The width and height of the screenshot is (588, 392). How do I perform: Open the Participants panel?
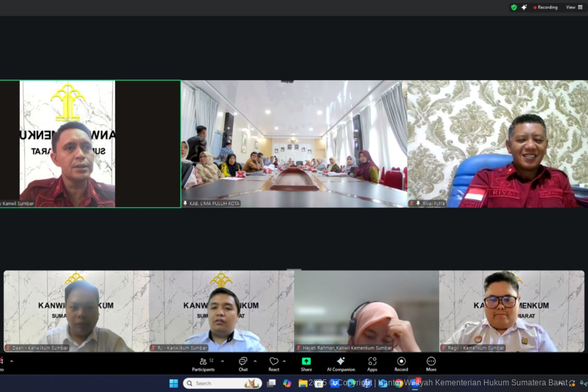(203, 363)
